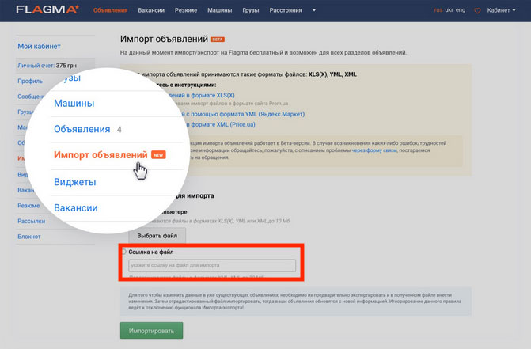Switch language to ukr
Viewport: 531px width, 349px height.
coord(449,10)
